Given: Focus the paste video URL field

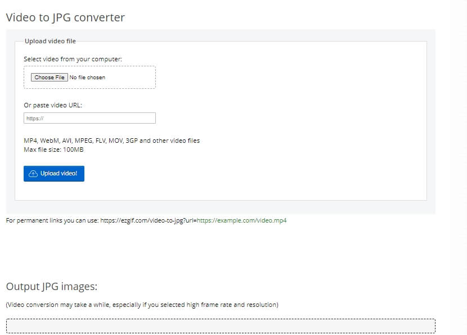Looking at the screenshot, I should pyautogui.click(x=89, y=118).
